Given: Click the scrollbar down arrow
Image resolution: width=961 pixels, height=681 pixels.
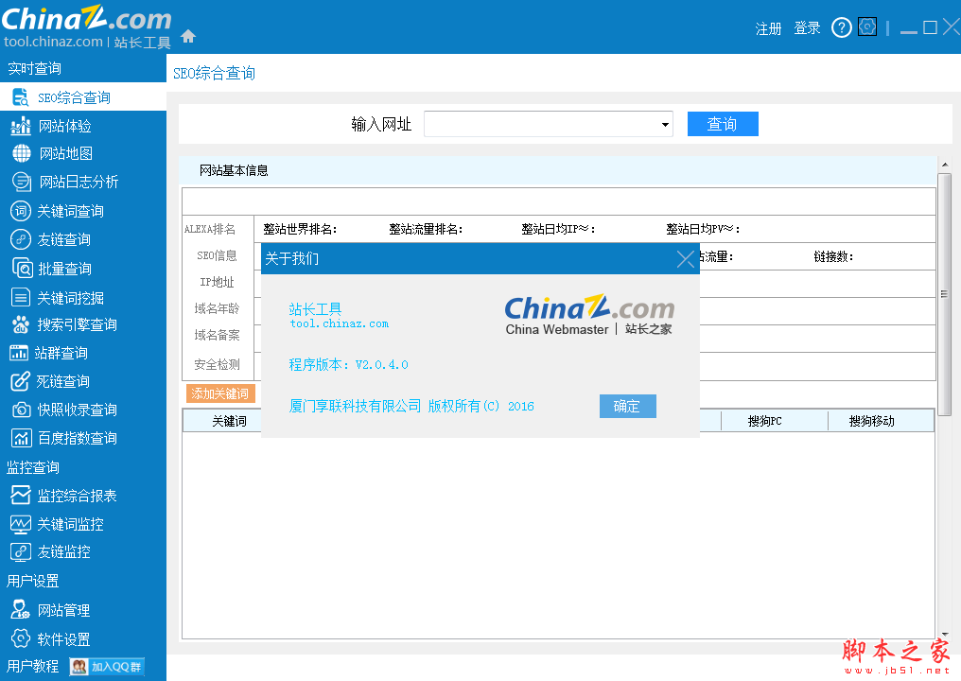Looking at the screenshot, I should tap(945, 634).
